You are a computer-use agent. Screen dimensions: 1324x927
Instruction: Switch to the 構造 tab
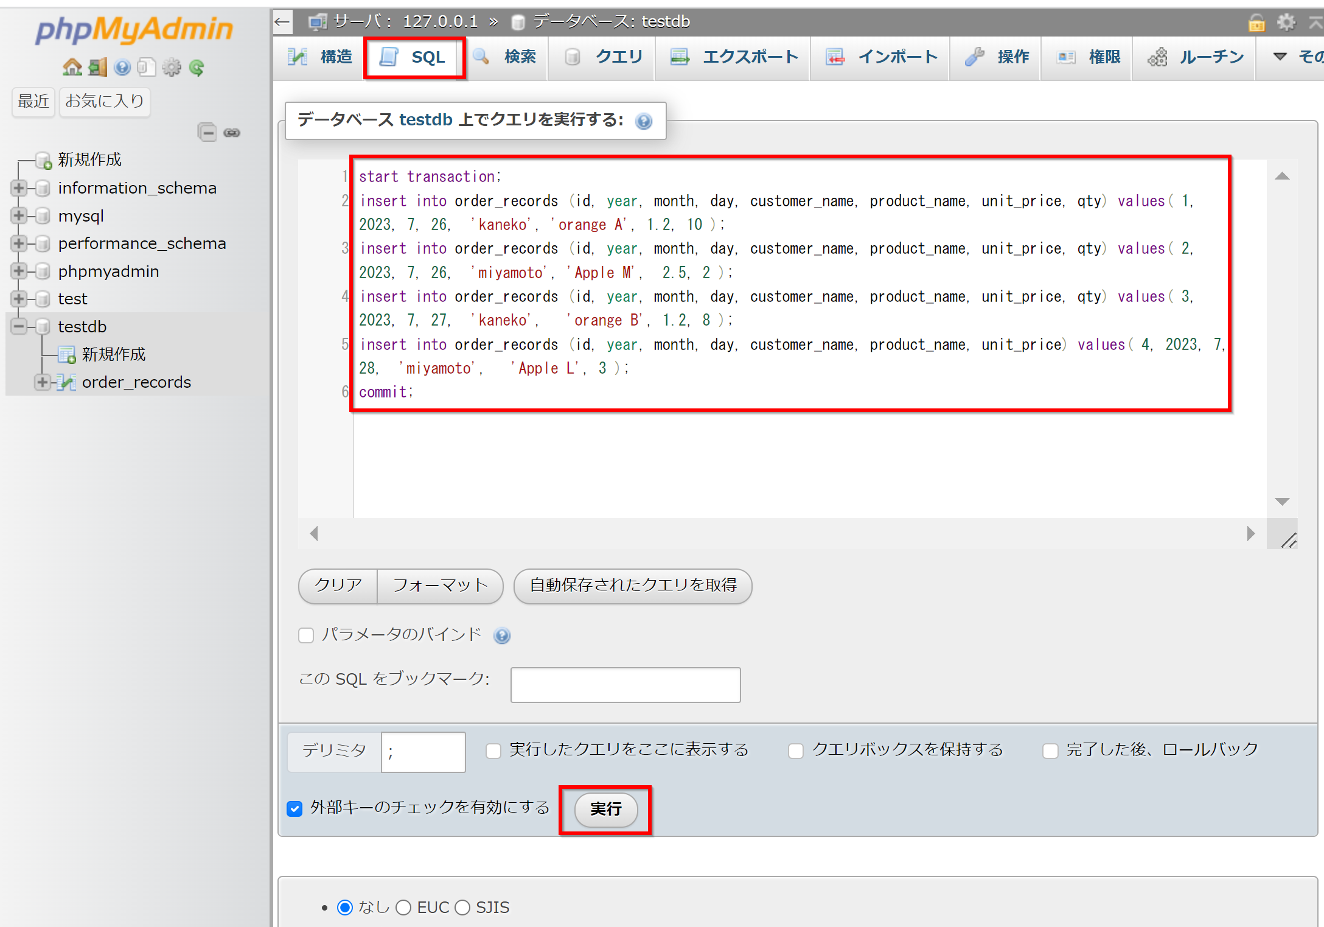319,57
